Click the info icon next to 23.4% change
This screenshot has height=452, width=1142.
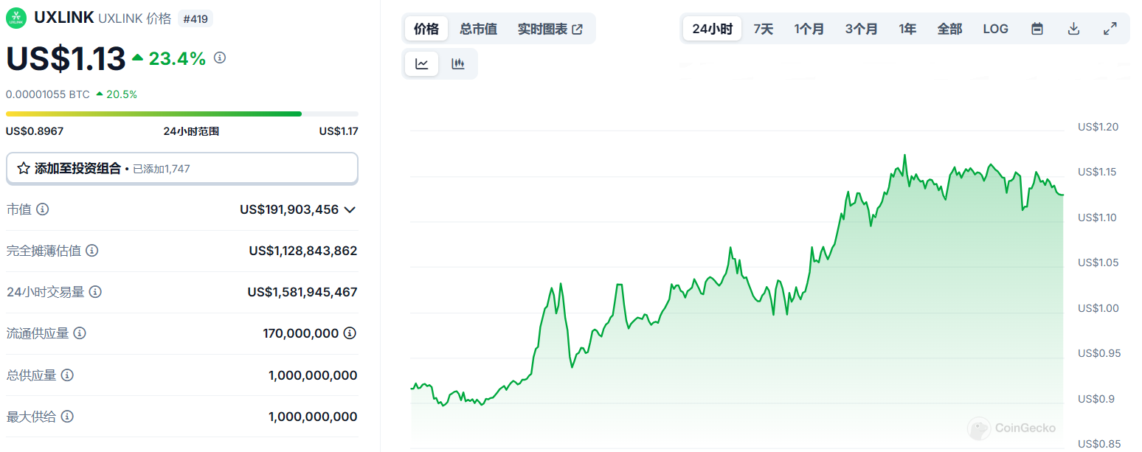click(220, 58)
